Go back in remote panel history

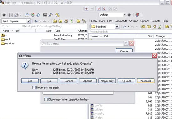[124, 27]
